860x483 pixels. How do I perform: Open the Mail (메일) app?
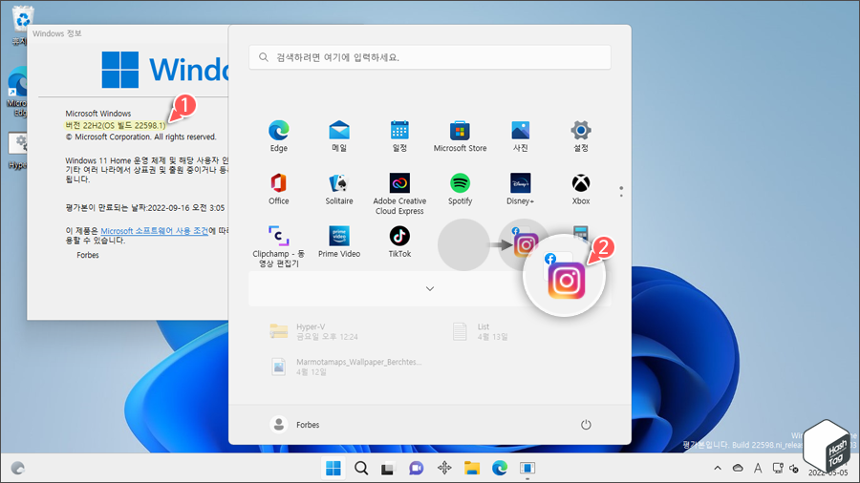click(x=339, y=136)
